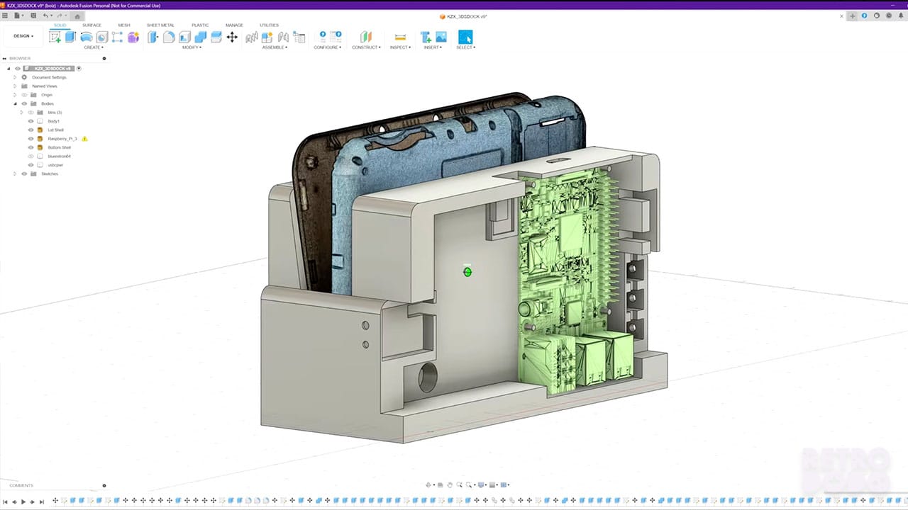Activate the Press Pull tool
Image resolution: width=908 pixels, height=510 pixels.
153,37
